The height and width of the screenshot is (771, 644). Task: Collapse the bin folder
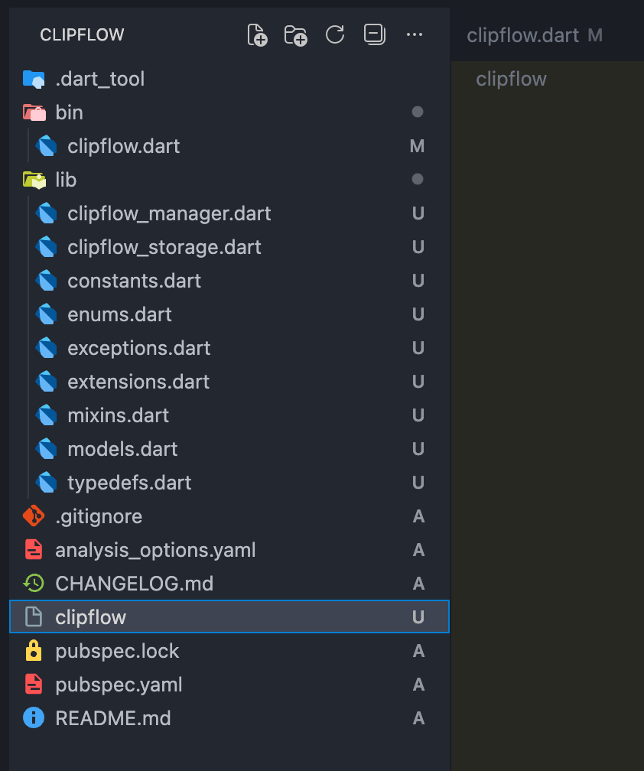point(69,112)
